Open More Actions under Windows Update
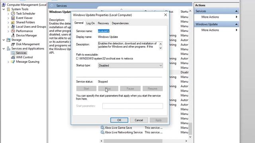The height and width of the screenshot is (143, 255). point(210,30)
